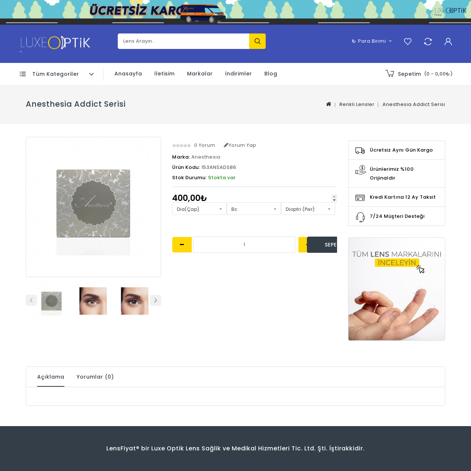Select the Anesthesia box thumbnail

(52, 301)
